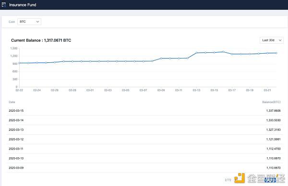288x186 pixels.
Task: Open the BTC coin dropdown
Action: coord(29,22)
